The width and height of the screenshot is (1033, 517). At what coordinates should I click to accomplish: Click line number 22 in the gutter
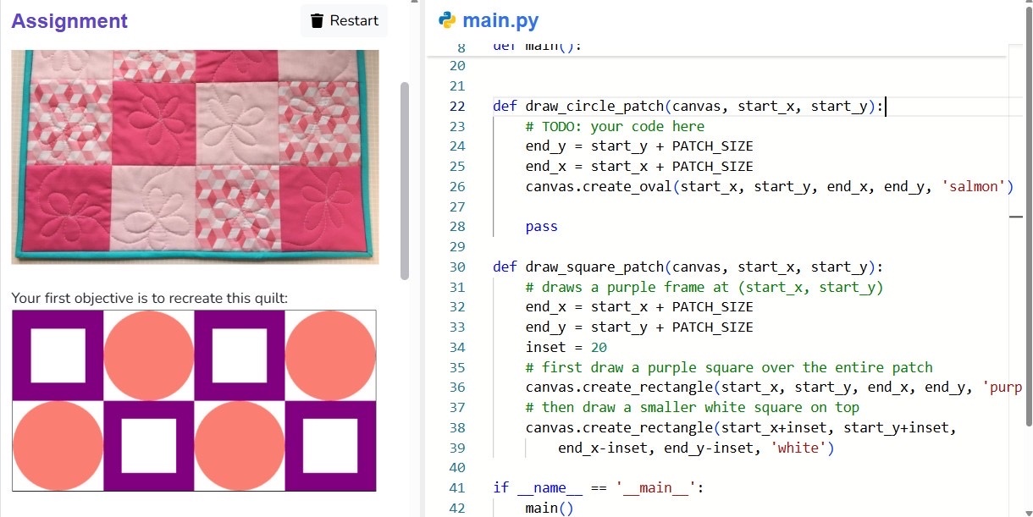[x=457, y=106]
